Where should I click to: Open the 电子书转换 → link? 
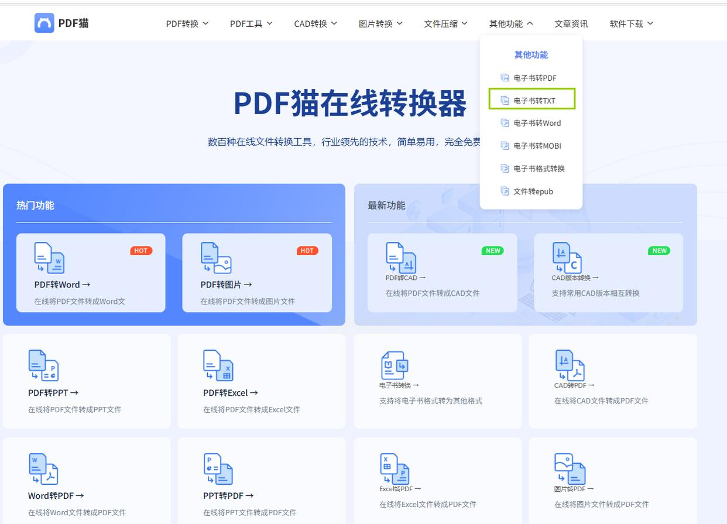[399, 385]
